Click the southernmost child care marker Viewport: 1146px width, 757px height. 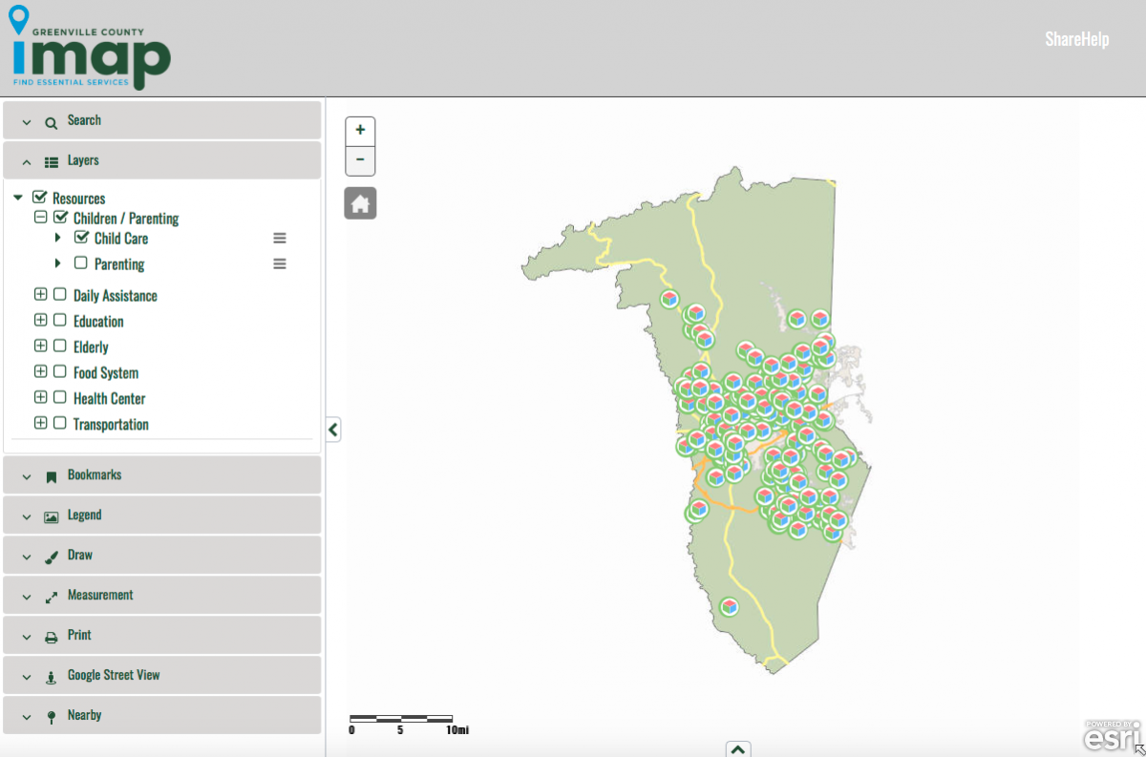(x=730, y=607)
